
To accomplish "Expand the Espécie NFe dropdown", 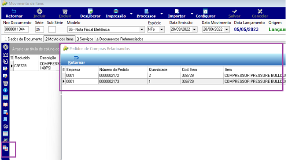I will (162, 29).
